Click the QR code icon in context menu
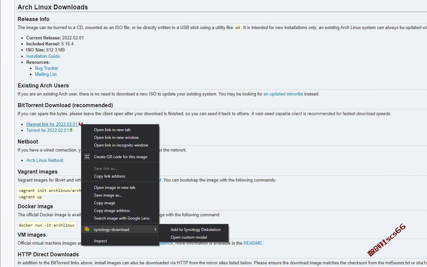This screenshot has height=267, width=427. pos(87,157)
